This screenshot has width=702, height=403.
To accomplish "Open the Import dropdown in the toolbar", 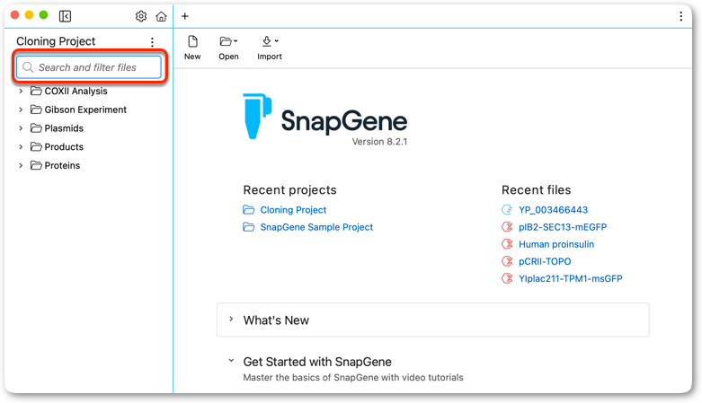I will pos(270,48).
